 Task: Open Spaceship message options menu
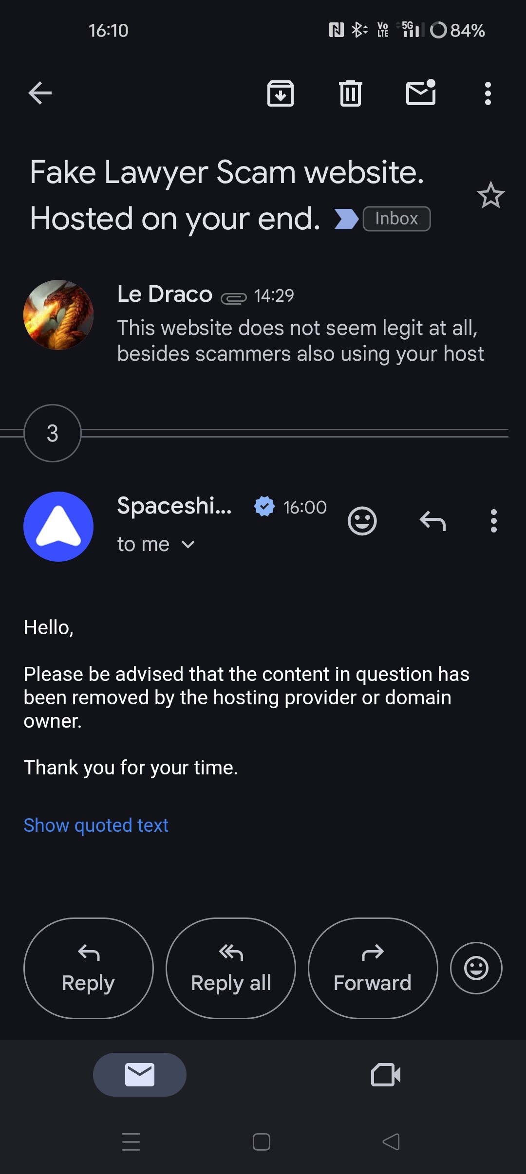pos(494,521)
